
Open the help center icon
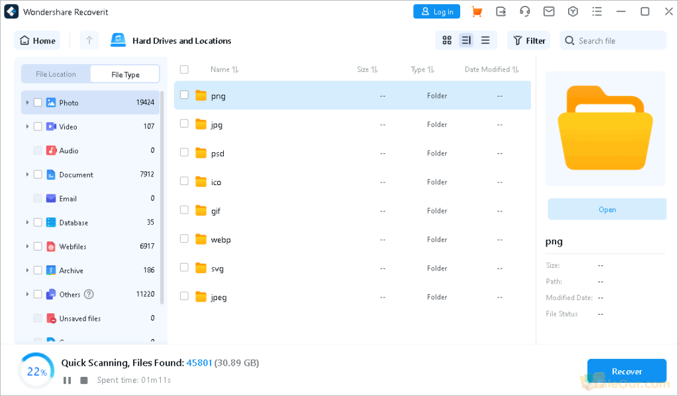573,11
